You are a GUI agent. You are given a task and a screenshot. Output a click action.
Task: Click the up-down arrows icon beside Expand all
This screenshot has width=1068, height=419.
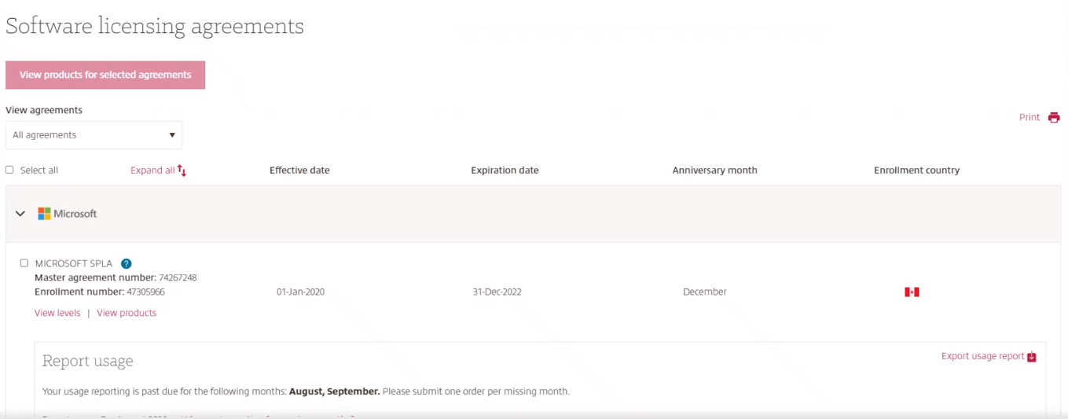point(182,171)
